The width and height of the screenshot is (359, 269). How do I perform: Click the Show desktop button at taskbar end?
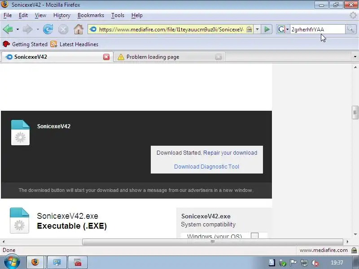356,263
